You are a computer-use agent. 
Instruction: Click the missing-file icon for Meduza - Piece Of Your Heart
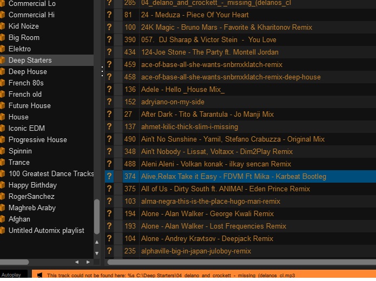click(109, 15)
